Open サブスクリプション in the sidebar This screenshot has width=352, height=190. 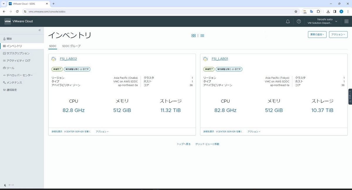click(x=22, y=53)
